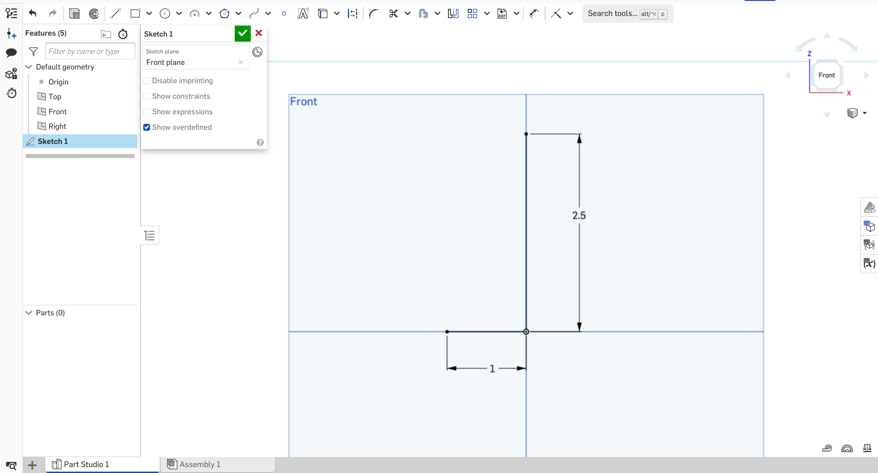
Task: Click the 2.5 dimension value
Action: [579, 215]
